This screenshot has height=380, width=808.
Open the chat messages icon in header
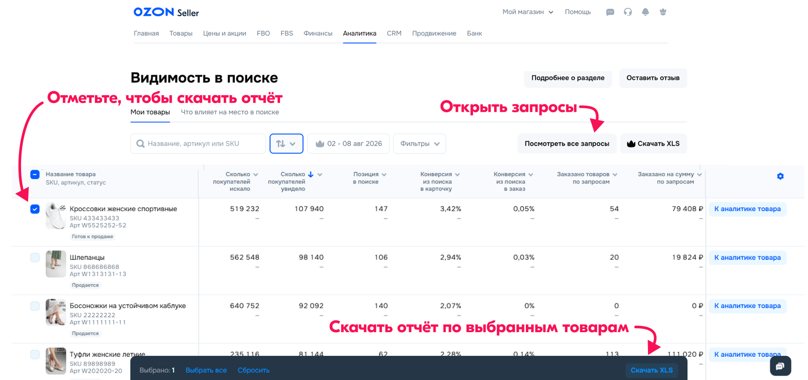610,12
